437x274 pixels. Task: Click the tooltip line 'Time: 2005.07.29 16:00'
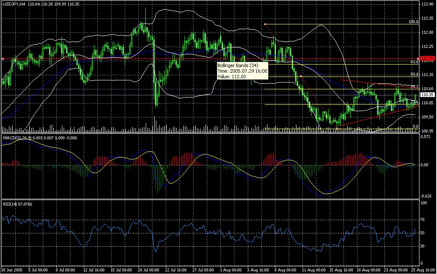pyautogui.click(x=242, y=71)
